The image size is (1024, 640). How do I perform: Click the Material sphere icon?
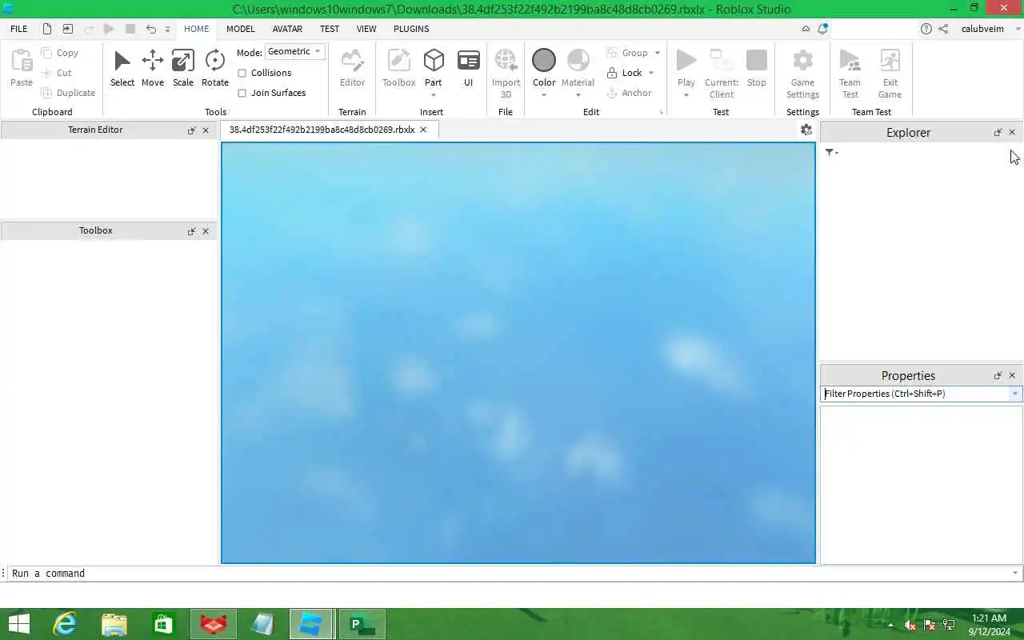click(578, 61)
